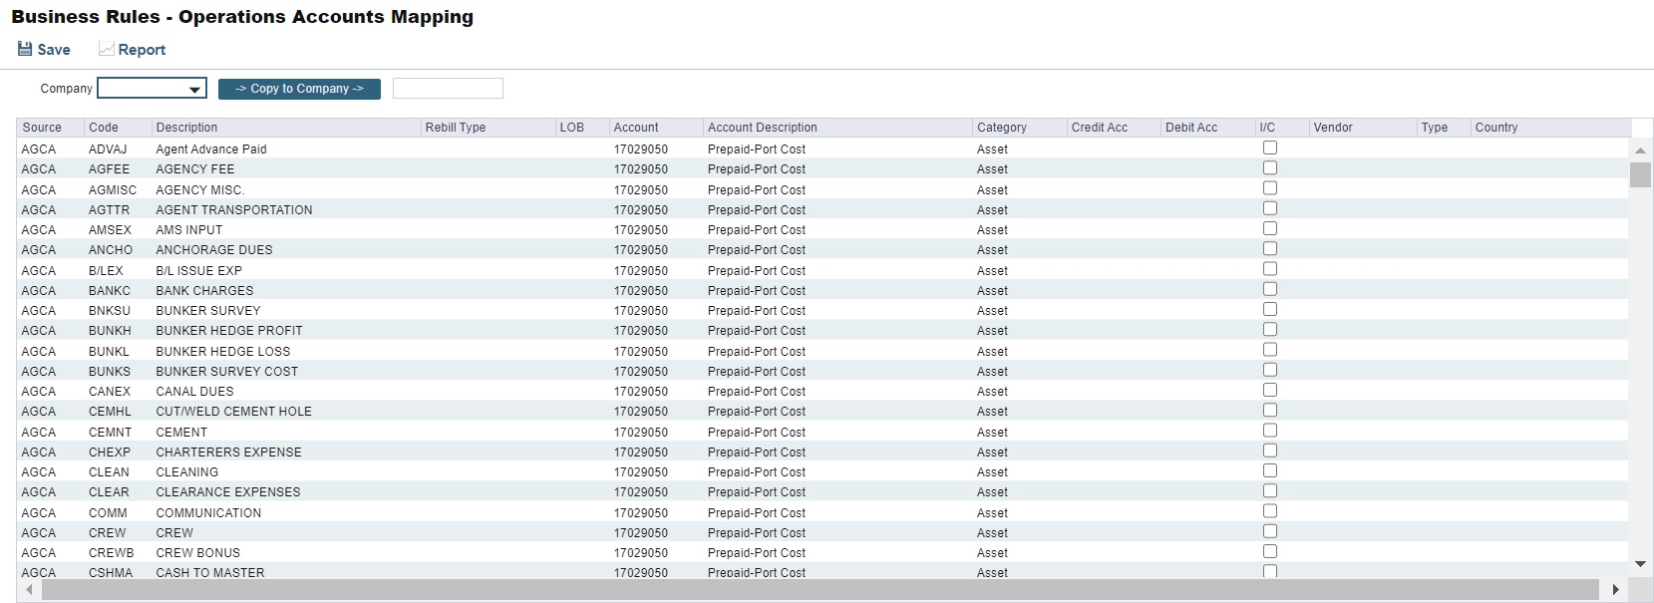Sort by the Source column header

[42, 128]
